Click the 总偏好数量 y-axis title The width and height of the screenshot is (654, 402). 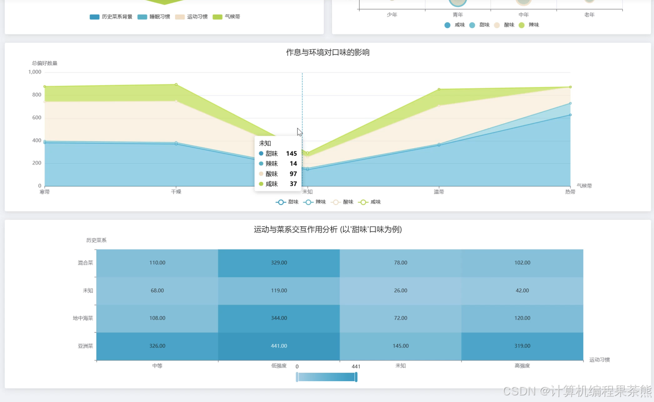(45, 63)
